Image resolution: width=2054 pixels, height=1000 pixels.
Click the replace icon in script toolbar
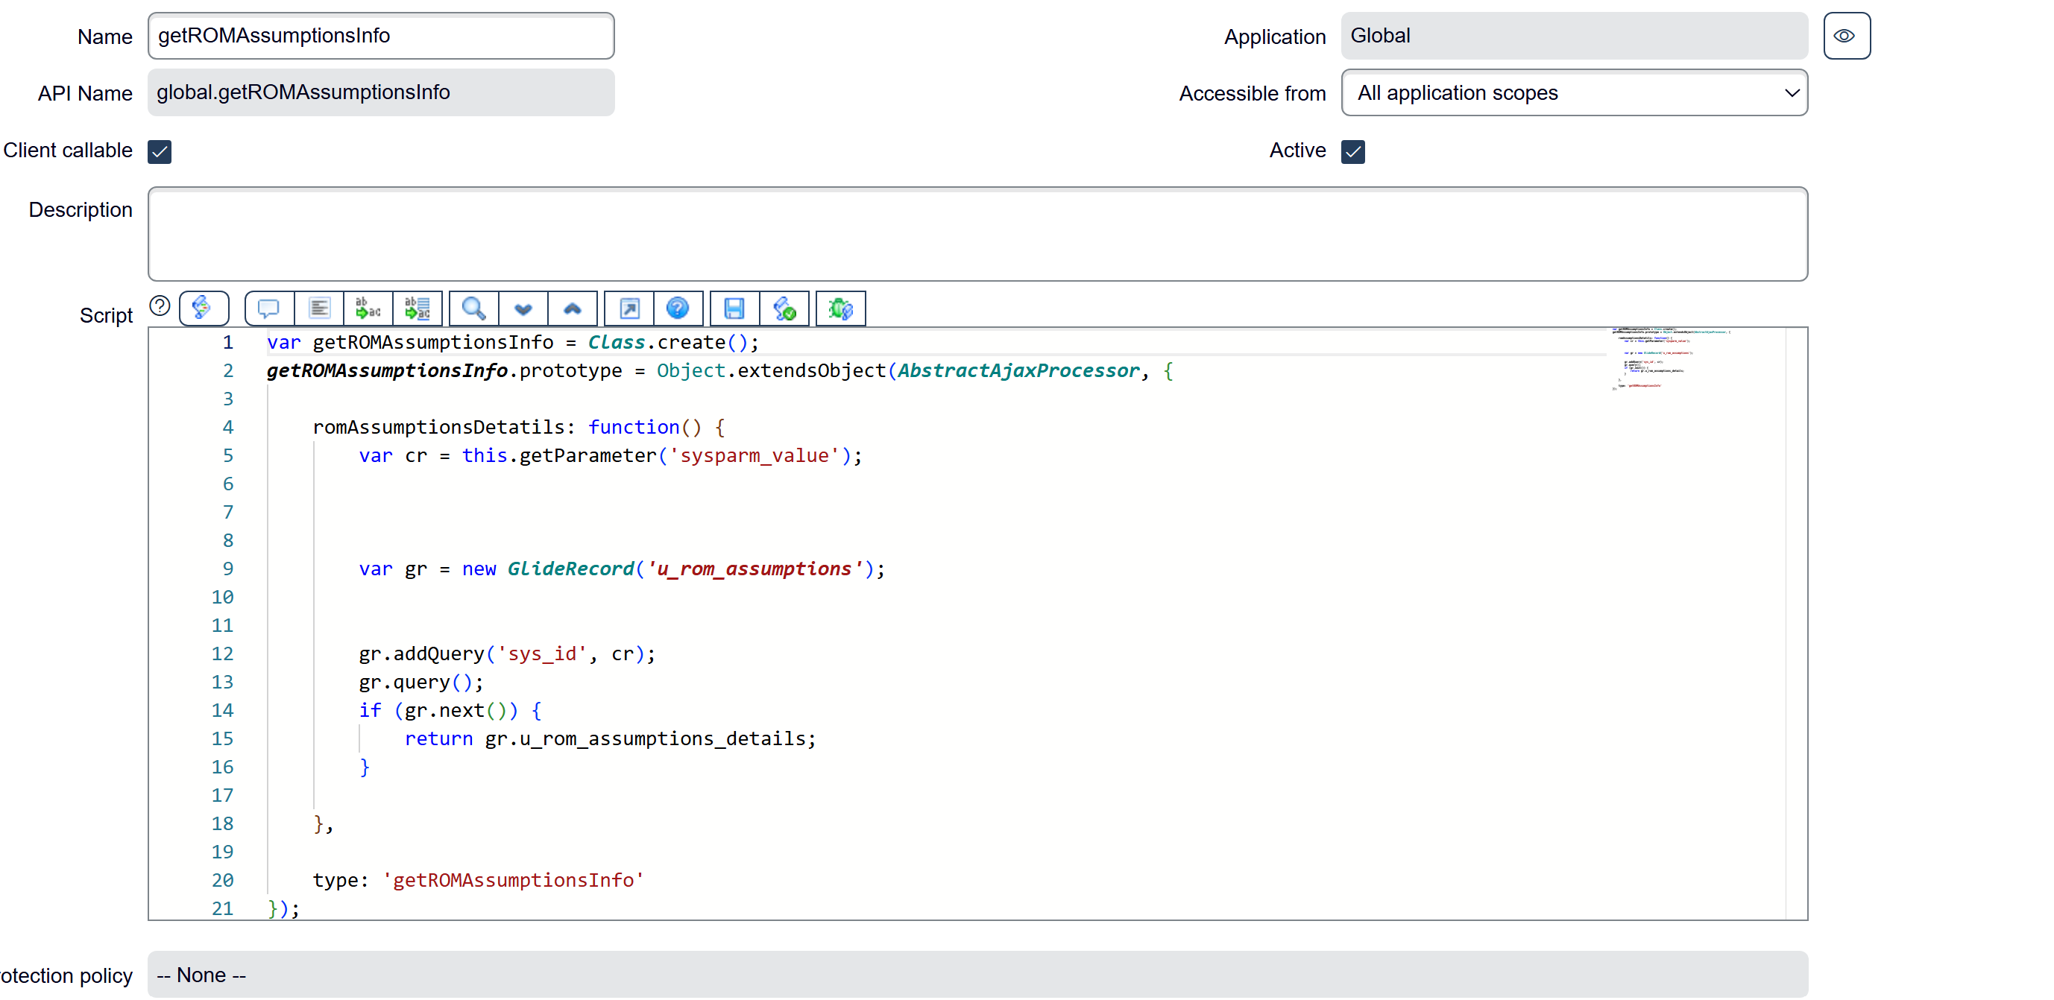(x=368, y=308)
